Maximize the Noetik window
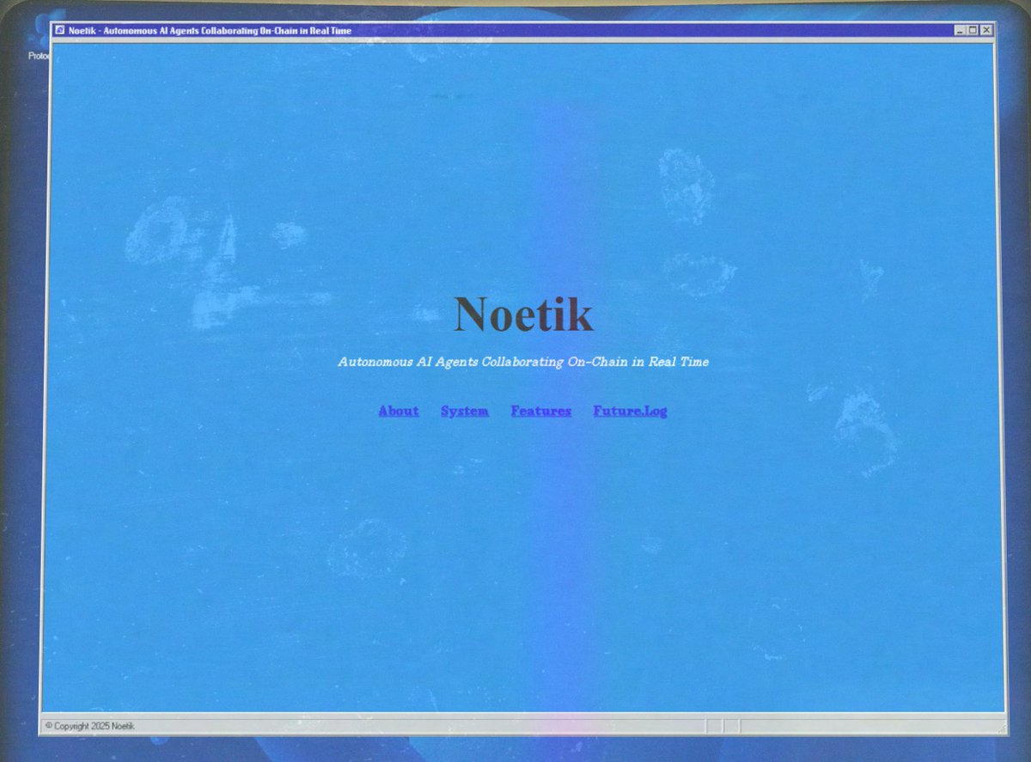This screenshot has width=1031, height=762. coord(973,30)
